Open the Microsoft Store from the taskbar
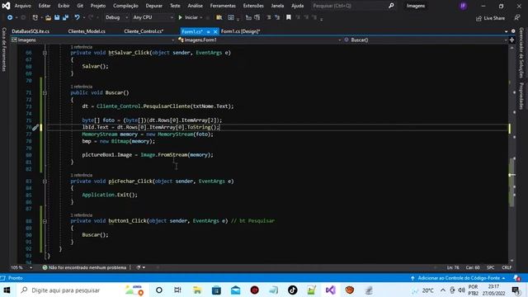The height and width of the screenshot is (297, 528). point(216,290)
